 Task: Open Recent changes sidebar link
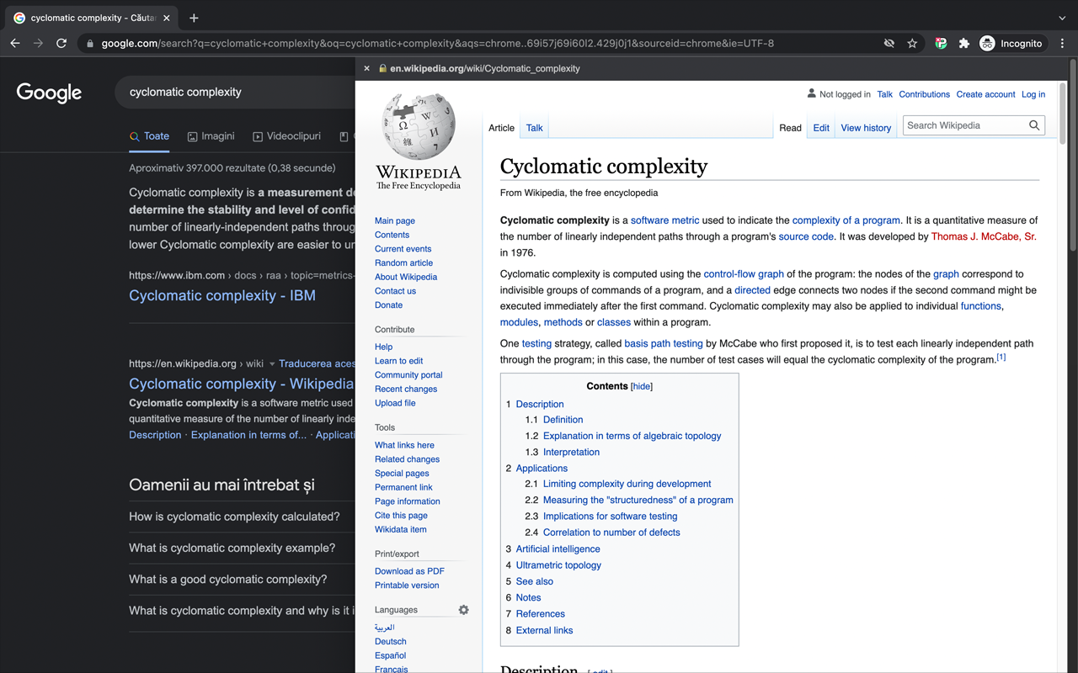point(406,389)
